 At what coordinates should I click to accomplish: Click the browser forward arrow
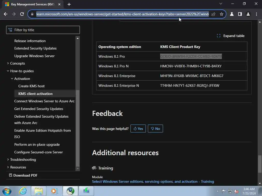click(14, 14)
